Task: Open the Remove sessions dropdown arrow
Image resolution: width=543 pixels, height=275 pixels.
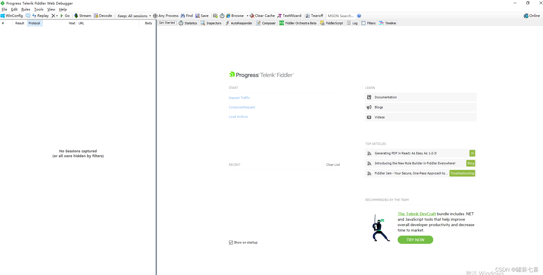Action: pos(57,16)
